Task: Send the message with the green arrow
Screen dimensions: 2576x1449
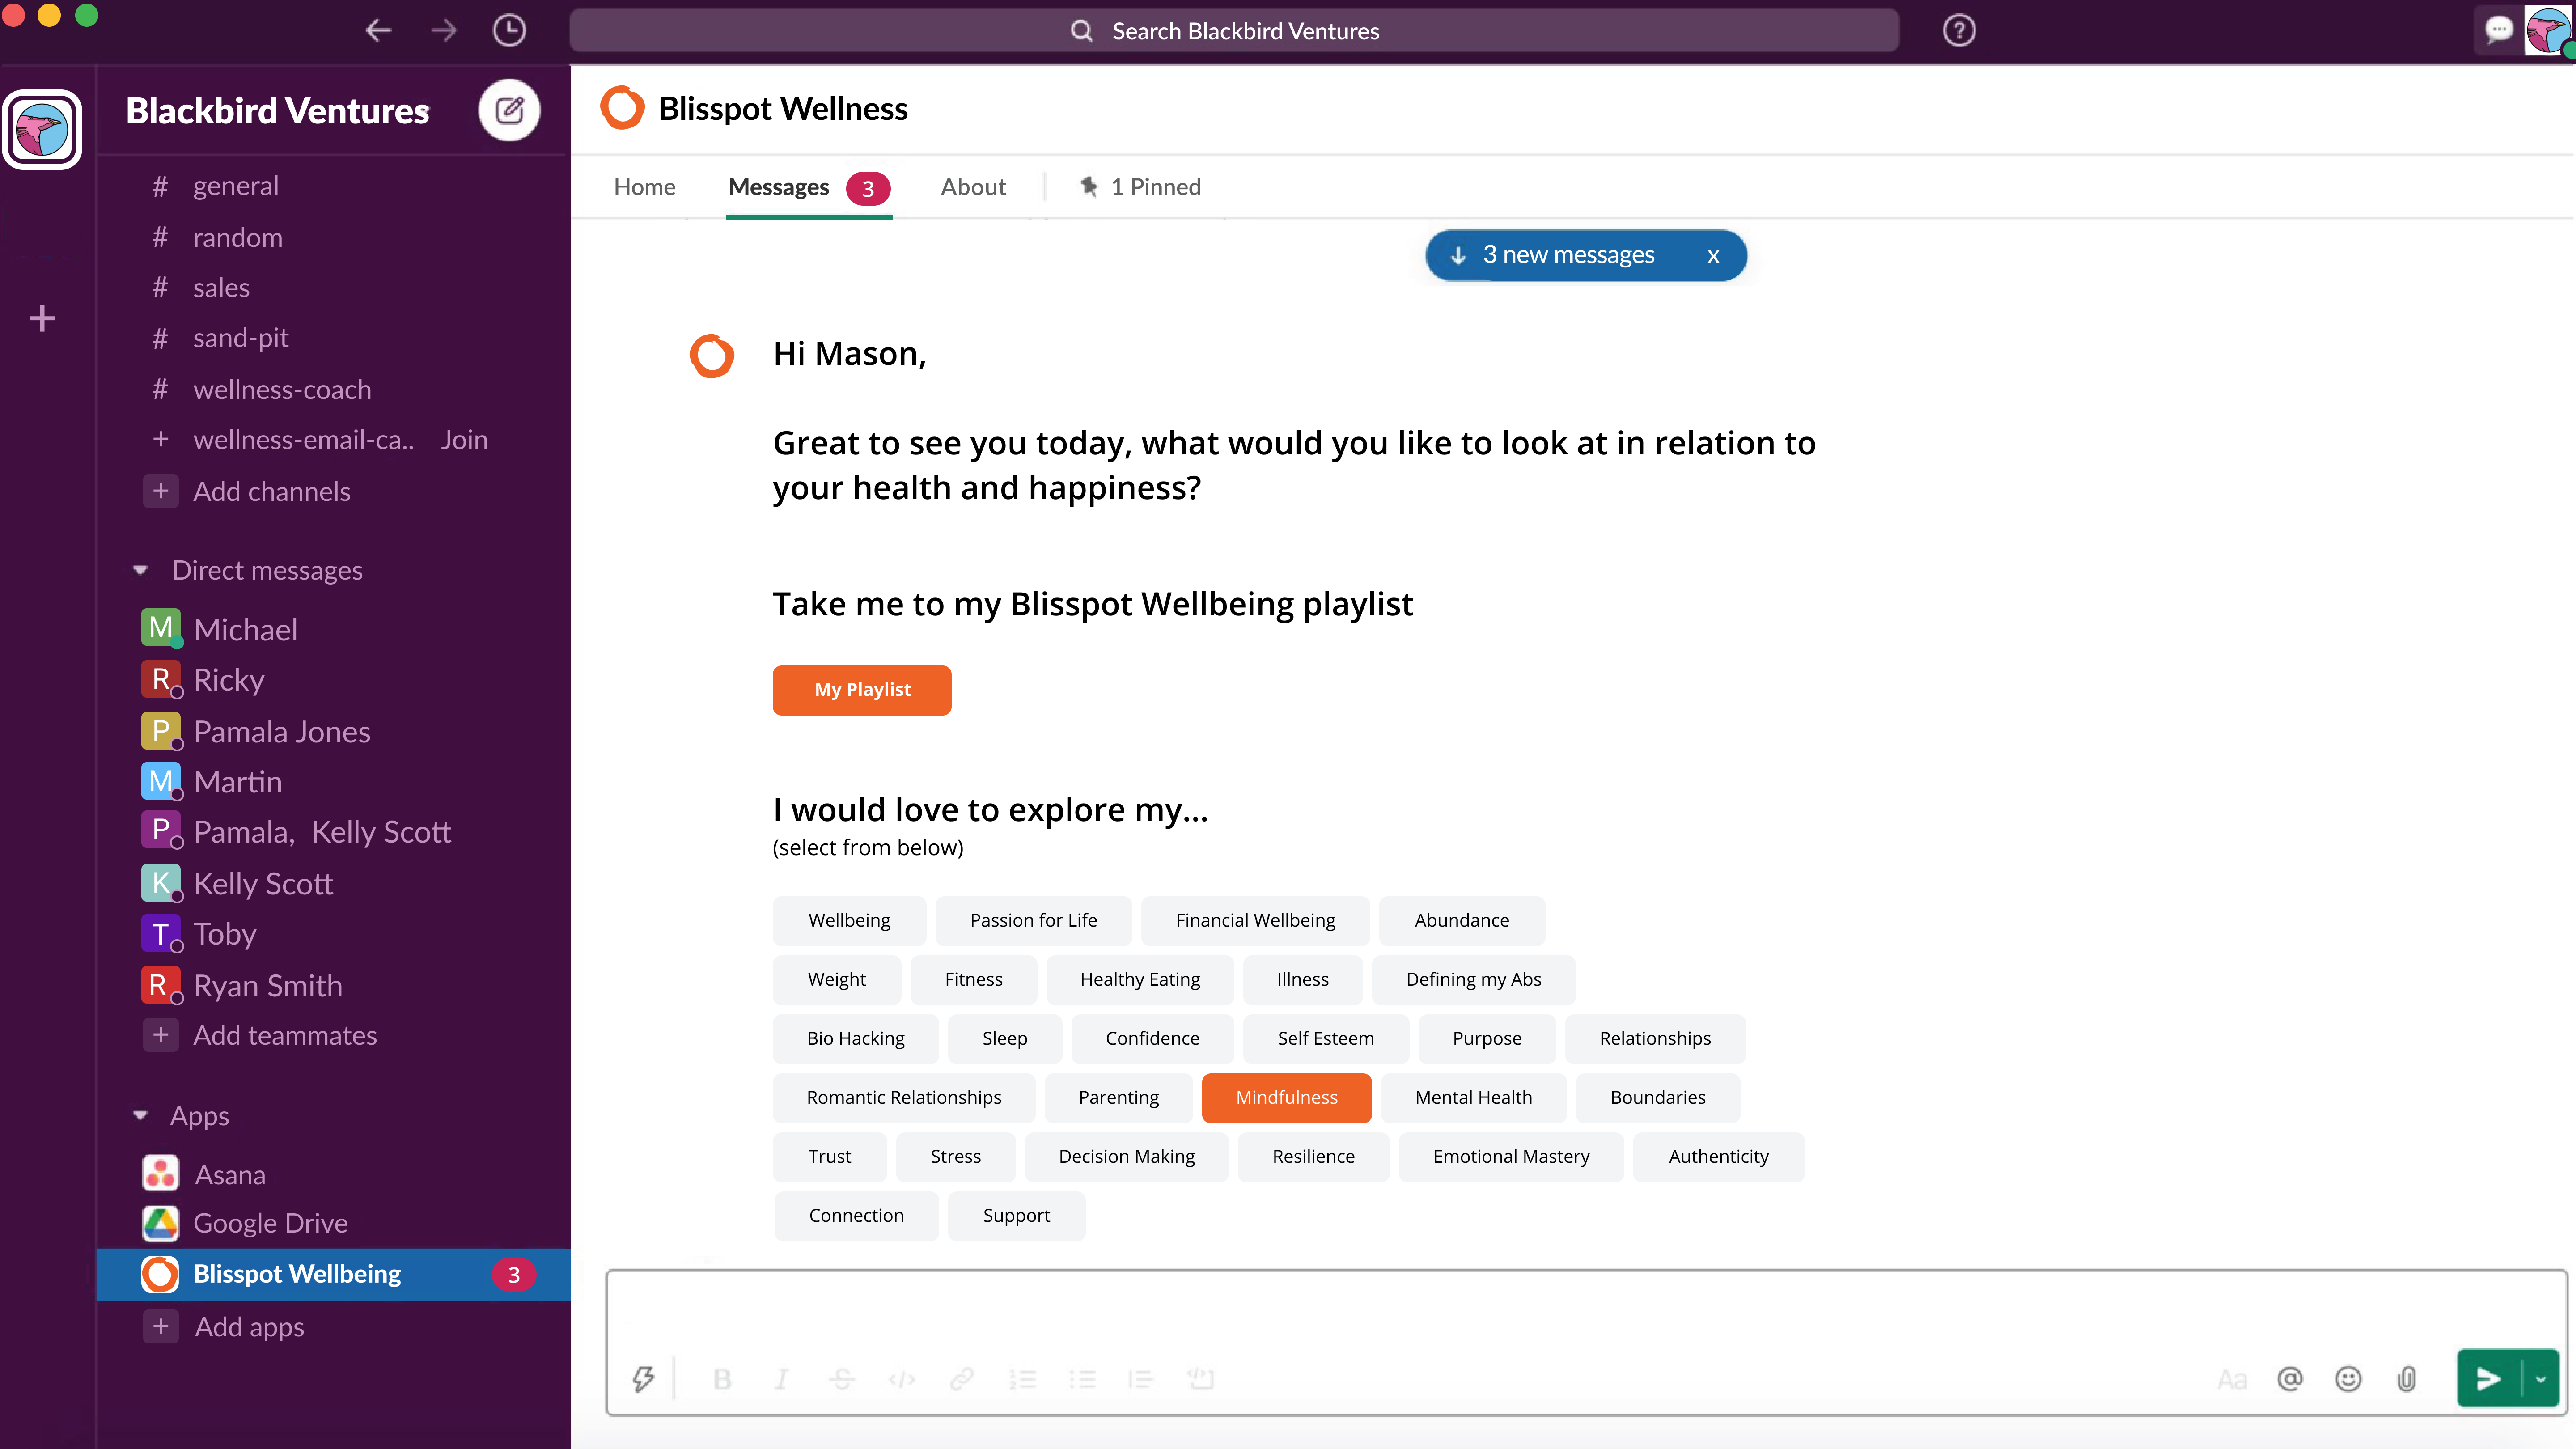Action: tap(2488, 1379)
